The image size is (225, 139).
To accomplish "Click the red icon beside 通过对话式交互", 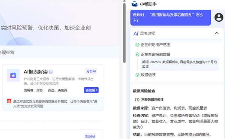I will 9,101.
